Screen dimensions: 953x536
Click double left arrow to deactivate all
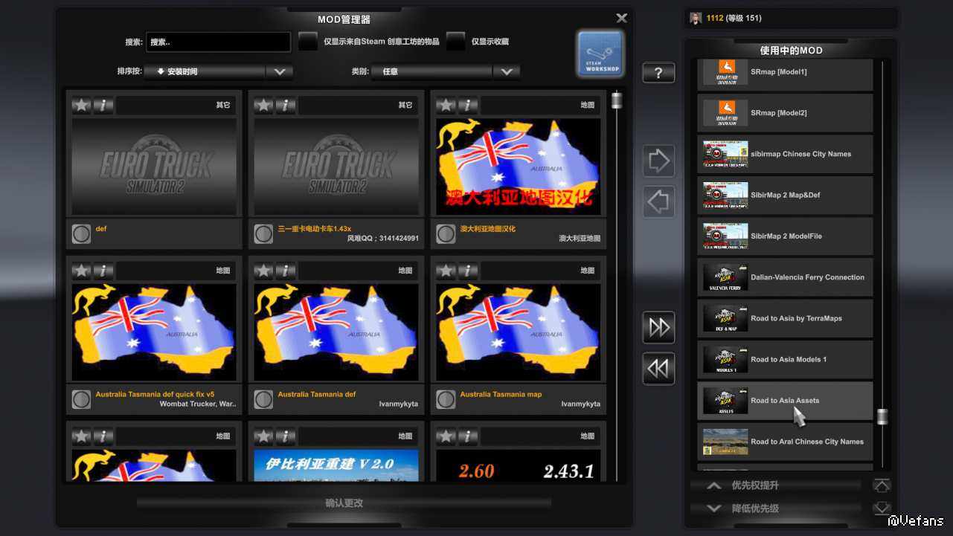(x=659, y=369)
